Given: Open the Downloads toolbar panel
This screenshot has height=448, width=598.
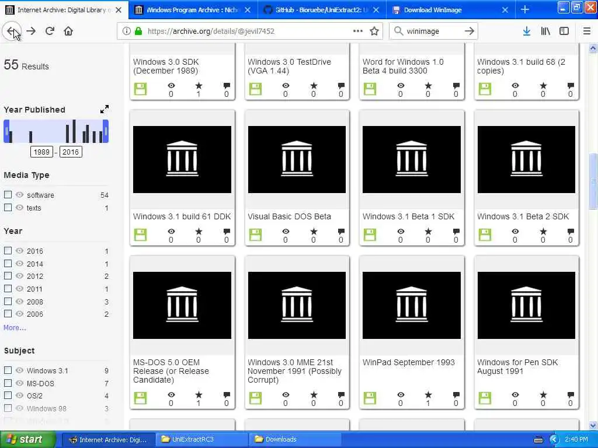Looking at the screenshot, I should pyautogui.click(x=527, y=32).
